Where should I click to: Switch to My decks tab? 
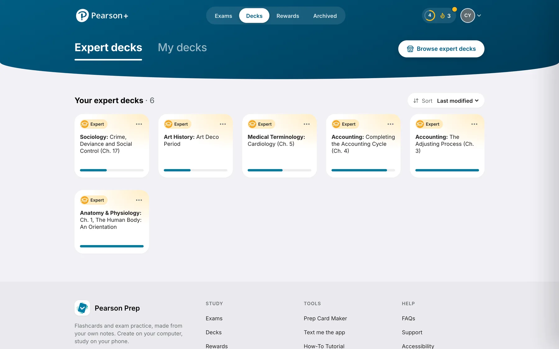(182, 47)
